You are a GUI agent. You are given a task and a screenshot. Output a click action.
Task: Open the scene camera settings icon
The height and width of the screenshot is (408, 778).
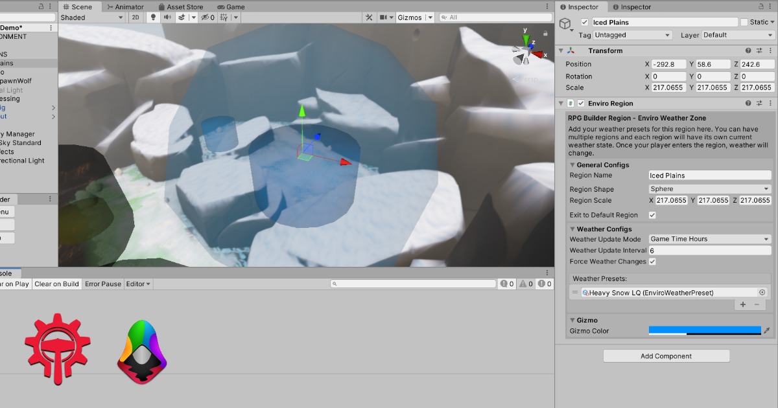[384, 17]
